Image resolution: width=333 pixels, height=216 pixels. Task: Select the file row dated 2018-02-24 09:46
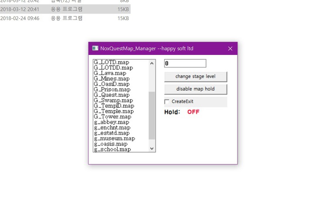65,18
